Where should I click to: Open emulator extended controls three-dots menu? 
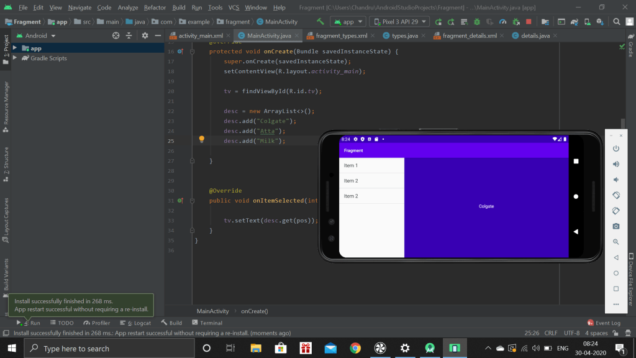pyautogui.click(x=616, y=304)
